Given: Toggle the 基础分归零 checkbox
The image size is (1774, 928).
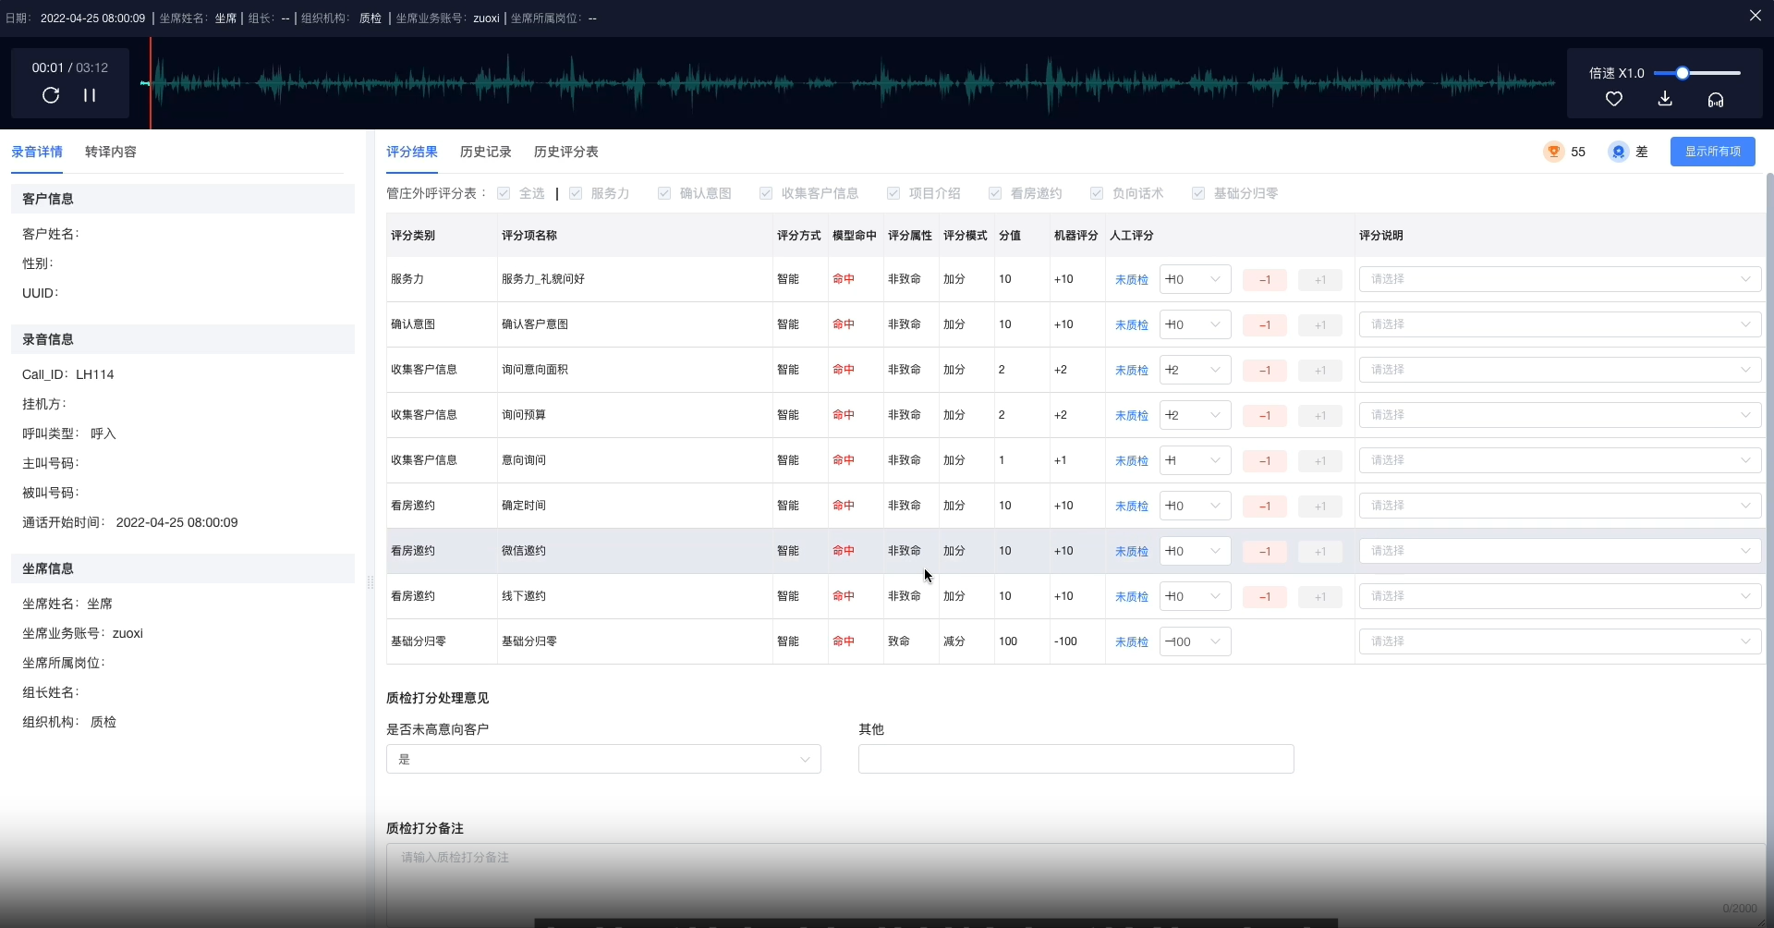Looking at the screenshot, I should point(1198,193).
